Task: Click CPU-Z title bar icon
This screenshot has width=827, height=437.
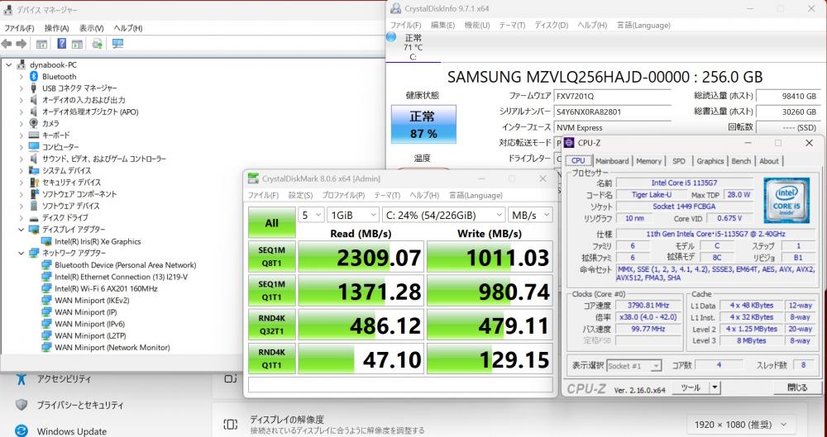Action: point(569,143)
